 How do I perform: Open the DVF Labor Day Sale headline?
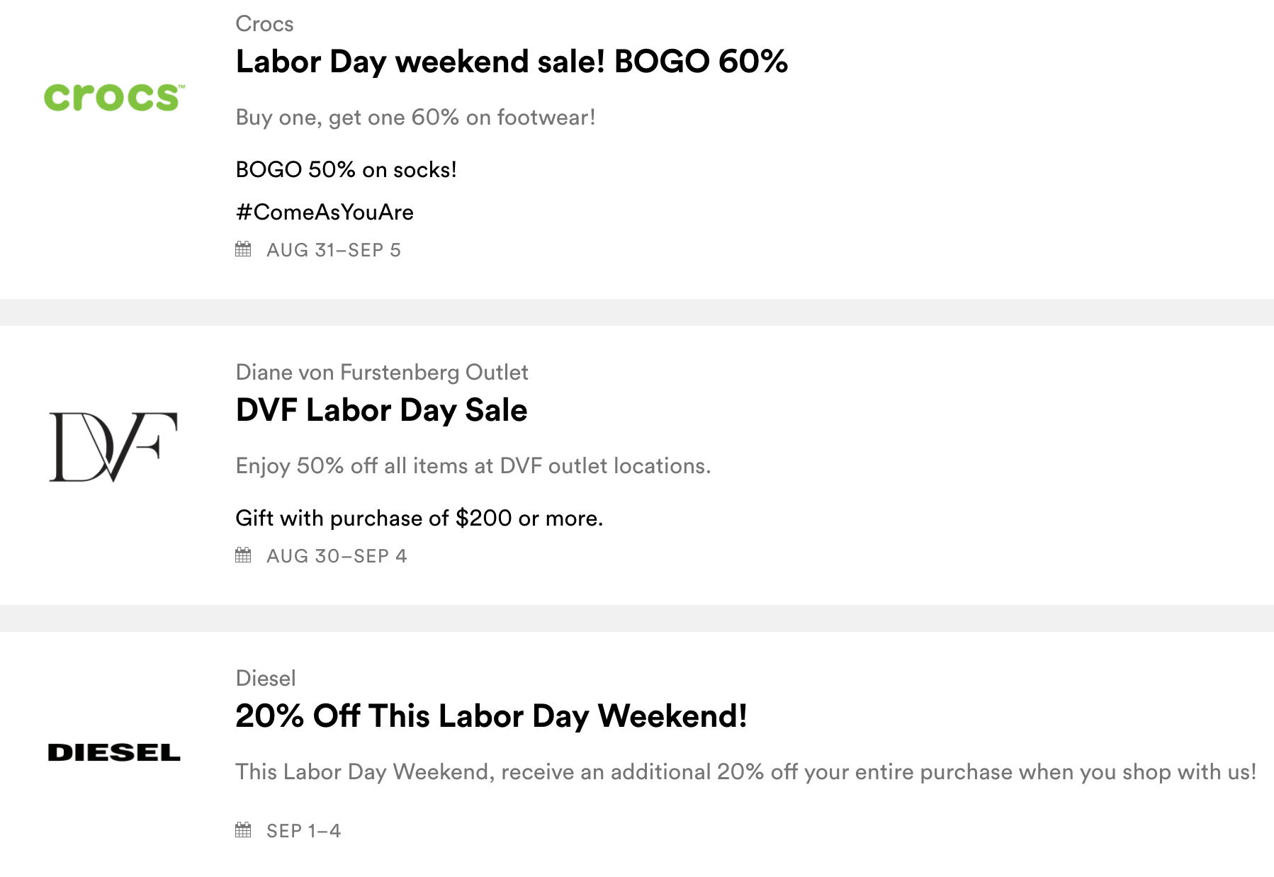381,410
